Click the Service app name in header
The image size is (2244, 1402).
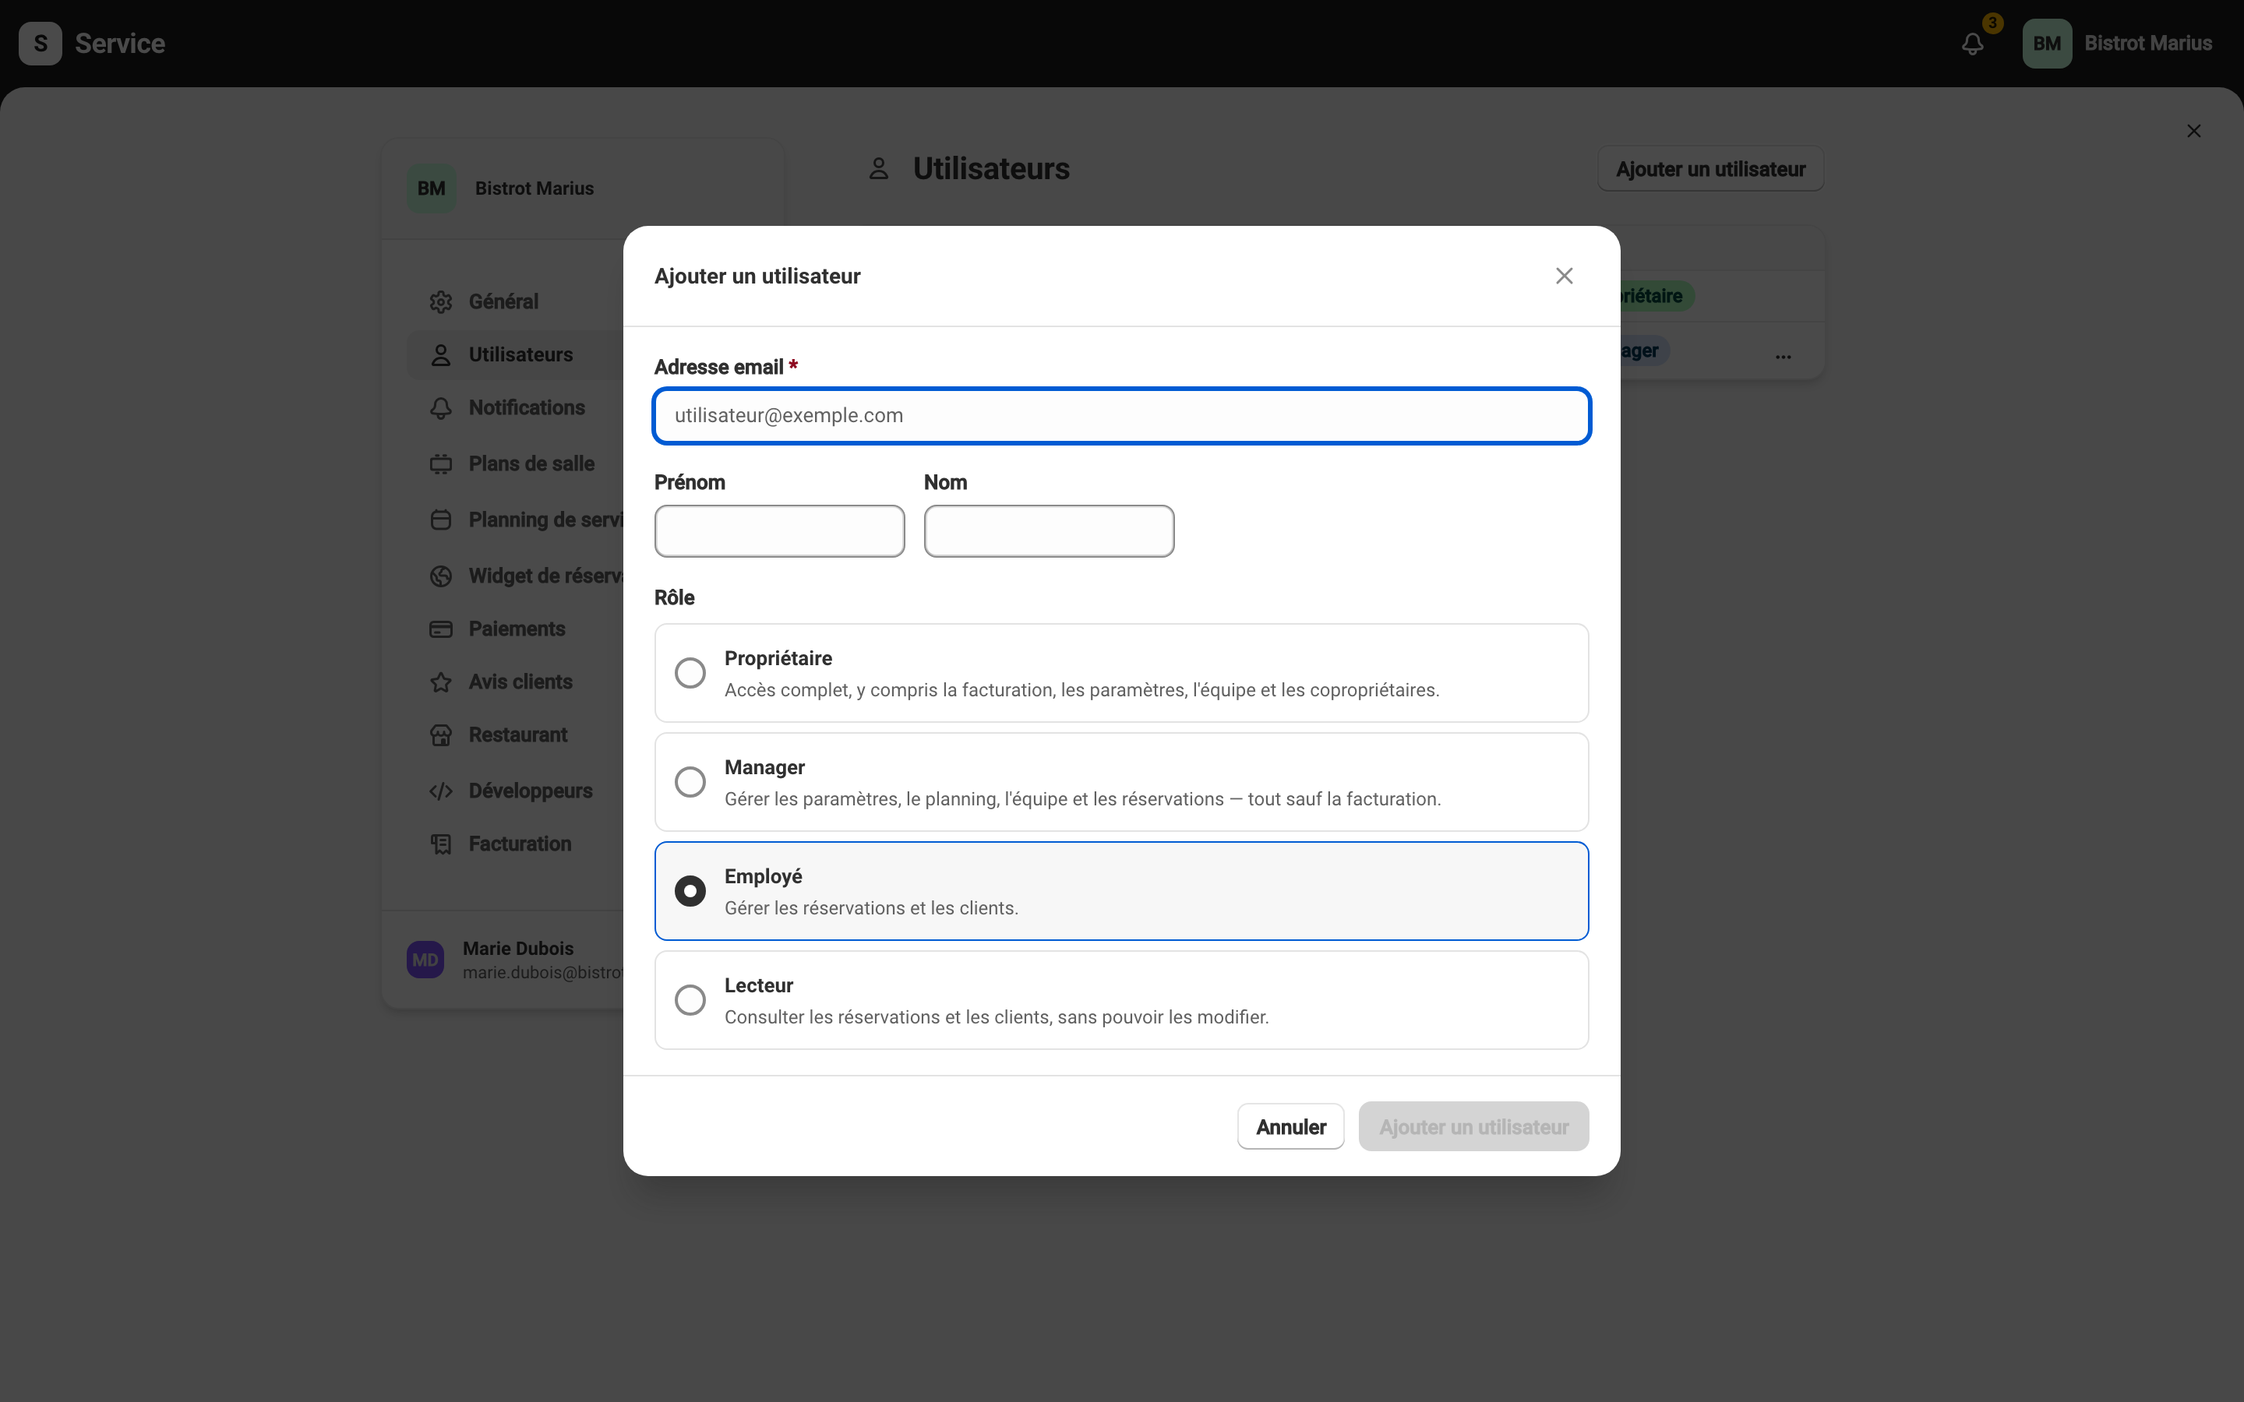tap(121, 44)
